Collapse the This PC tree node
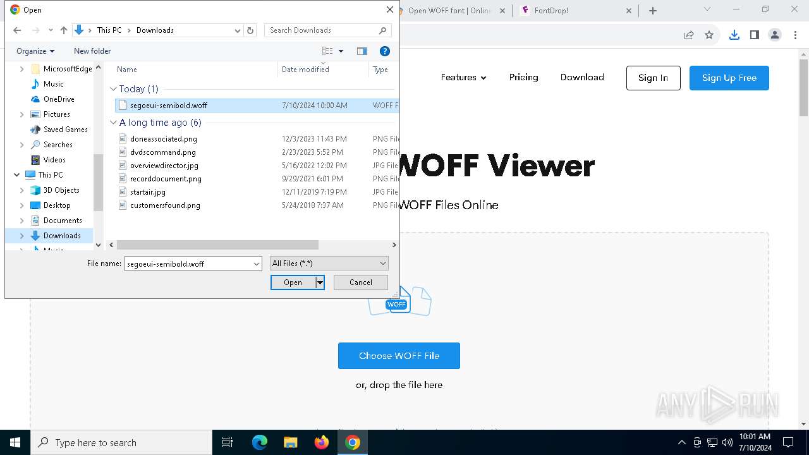 click(17, 175)
